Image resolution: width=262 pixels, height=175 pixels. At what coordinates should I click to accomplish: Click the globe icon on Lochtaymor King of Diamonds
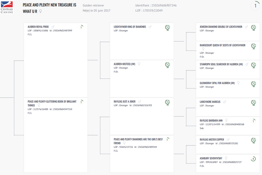(x=168, y=28)
